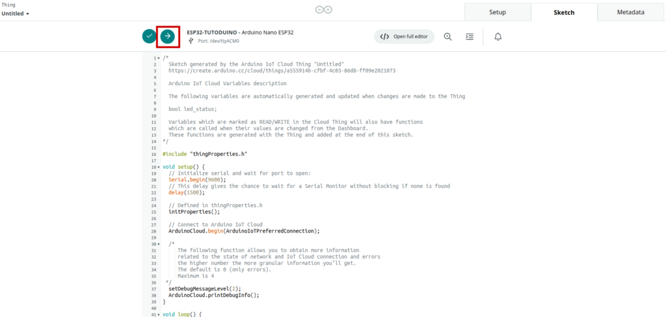Click the ArduinoCloud.begin line
The height and width of the screenshot is (317, 666).
(x=244, y=231)
